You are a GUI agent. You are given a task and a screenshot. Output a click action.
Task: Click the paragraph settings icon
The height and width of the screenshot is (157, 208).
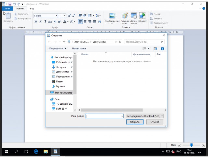coord(99,21)
